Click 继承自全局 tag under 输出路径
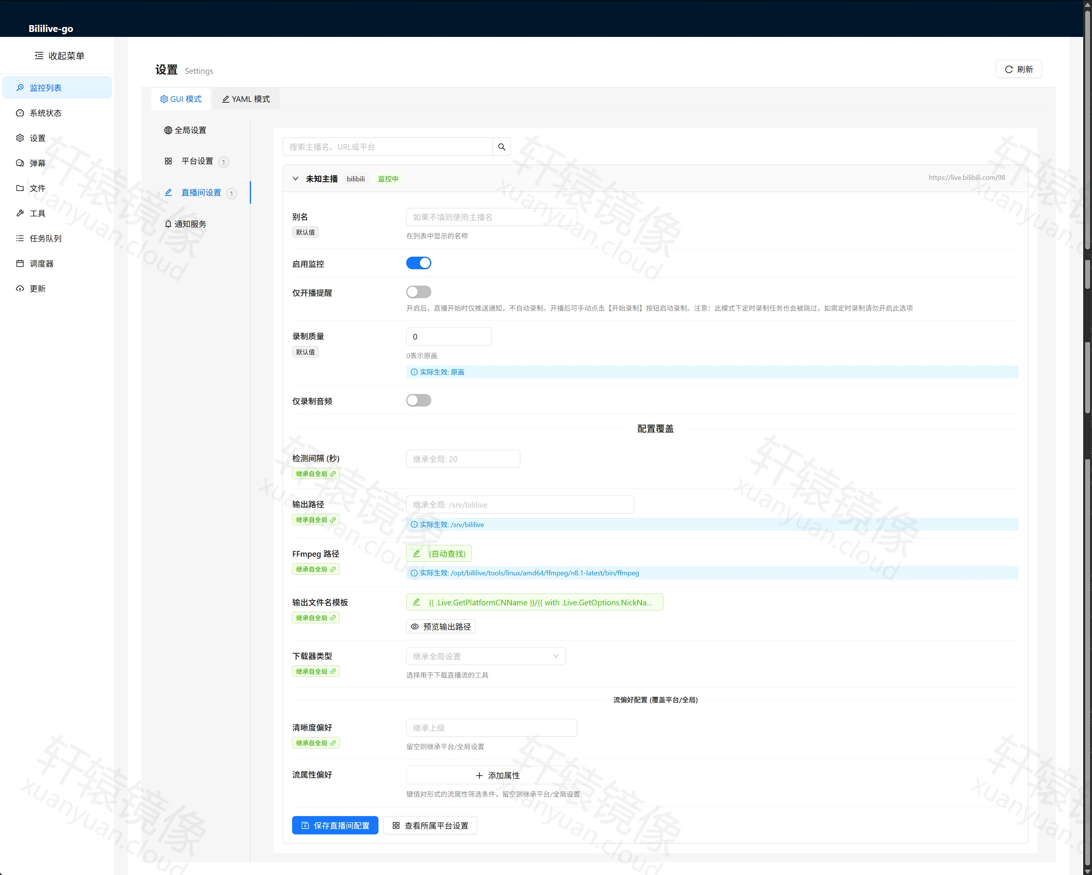The image size is (1092, 875). coord(316,519)
